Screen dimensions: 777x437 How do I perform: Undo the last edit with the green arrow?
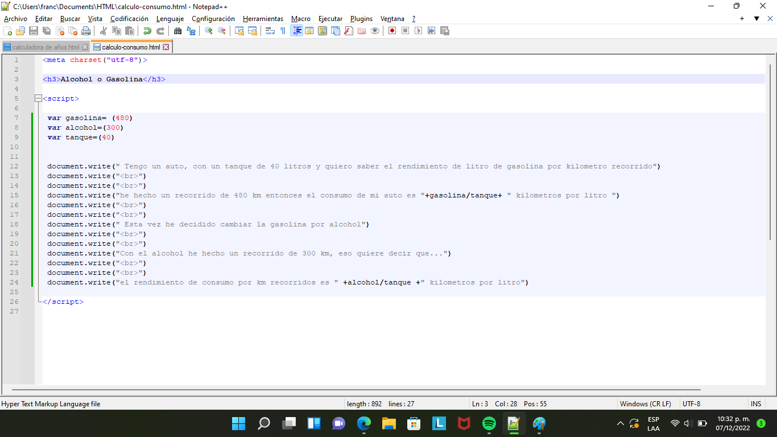coord(147,31)
